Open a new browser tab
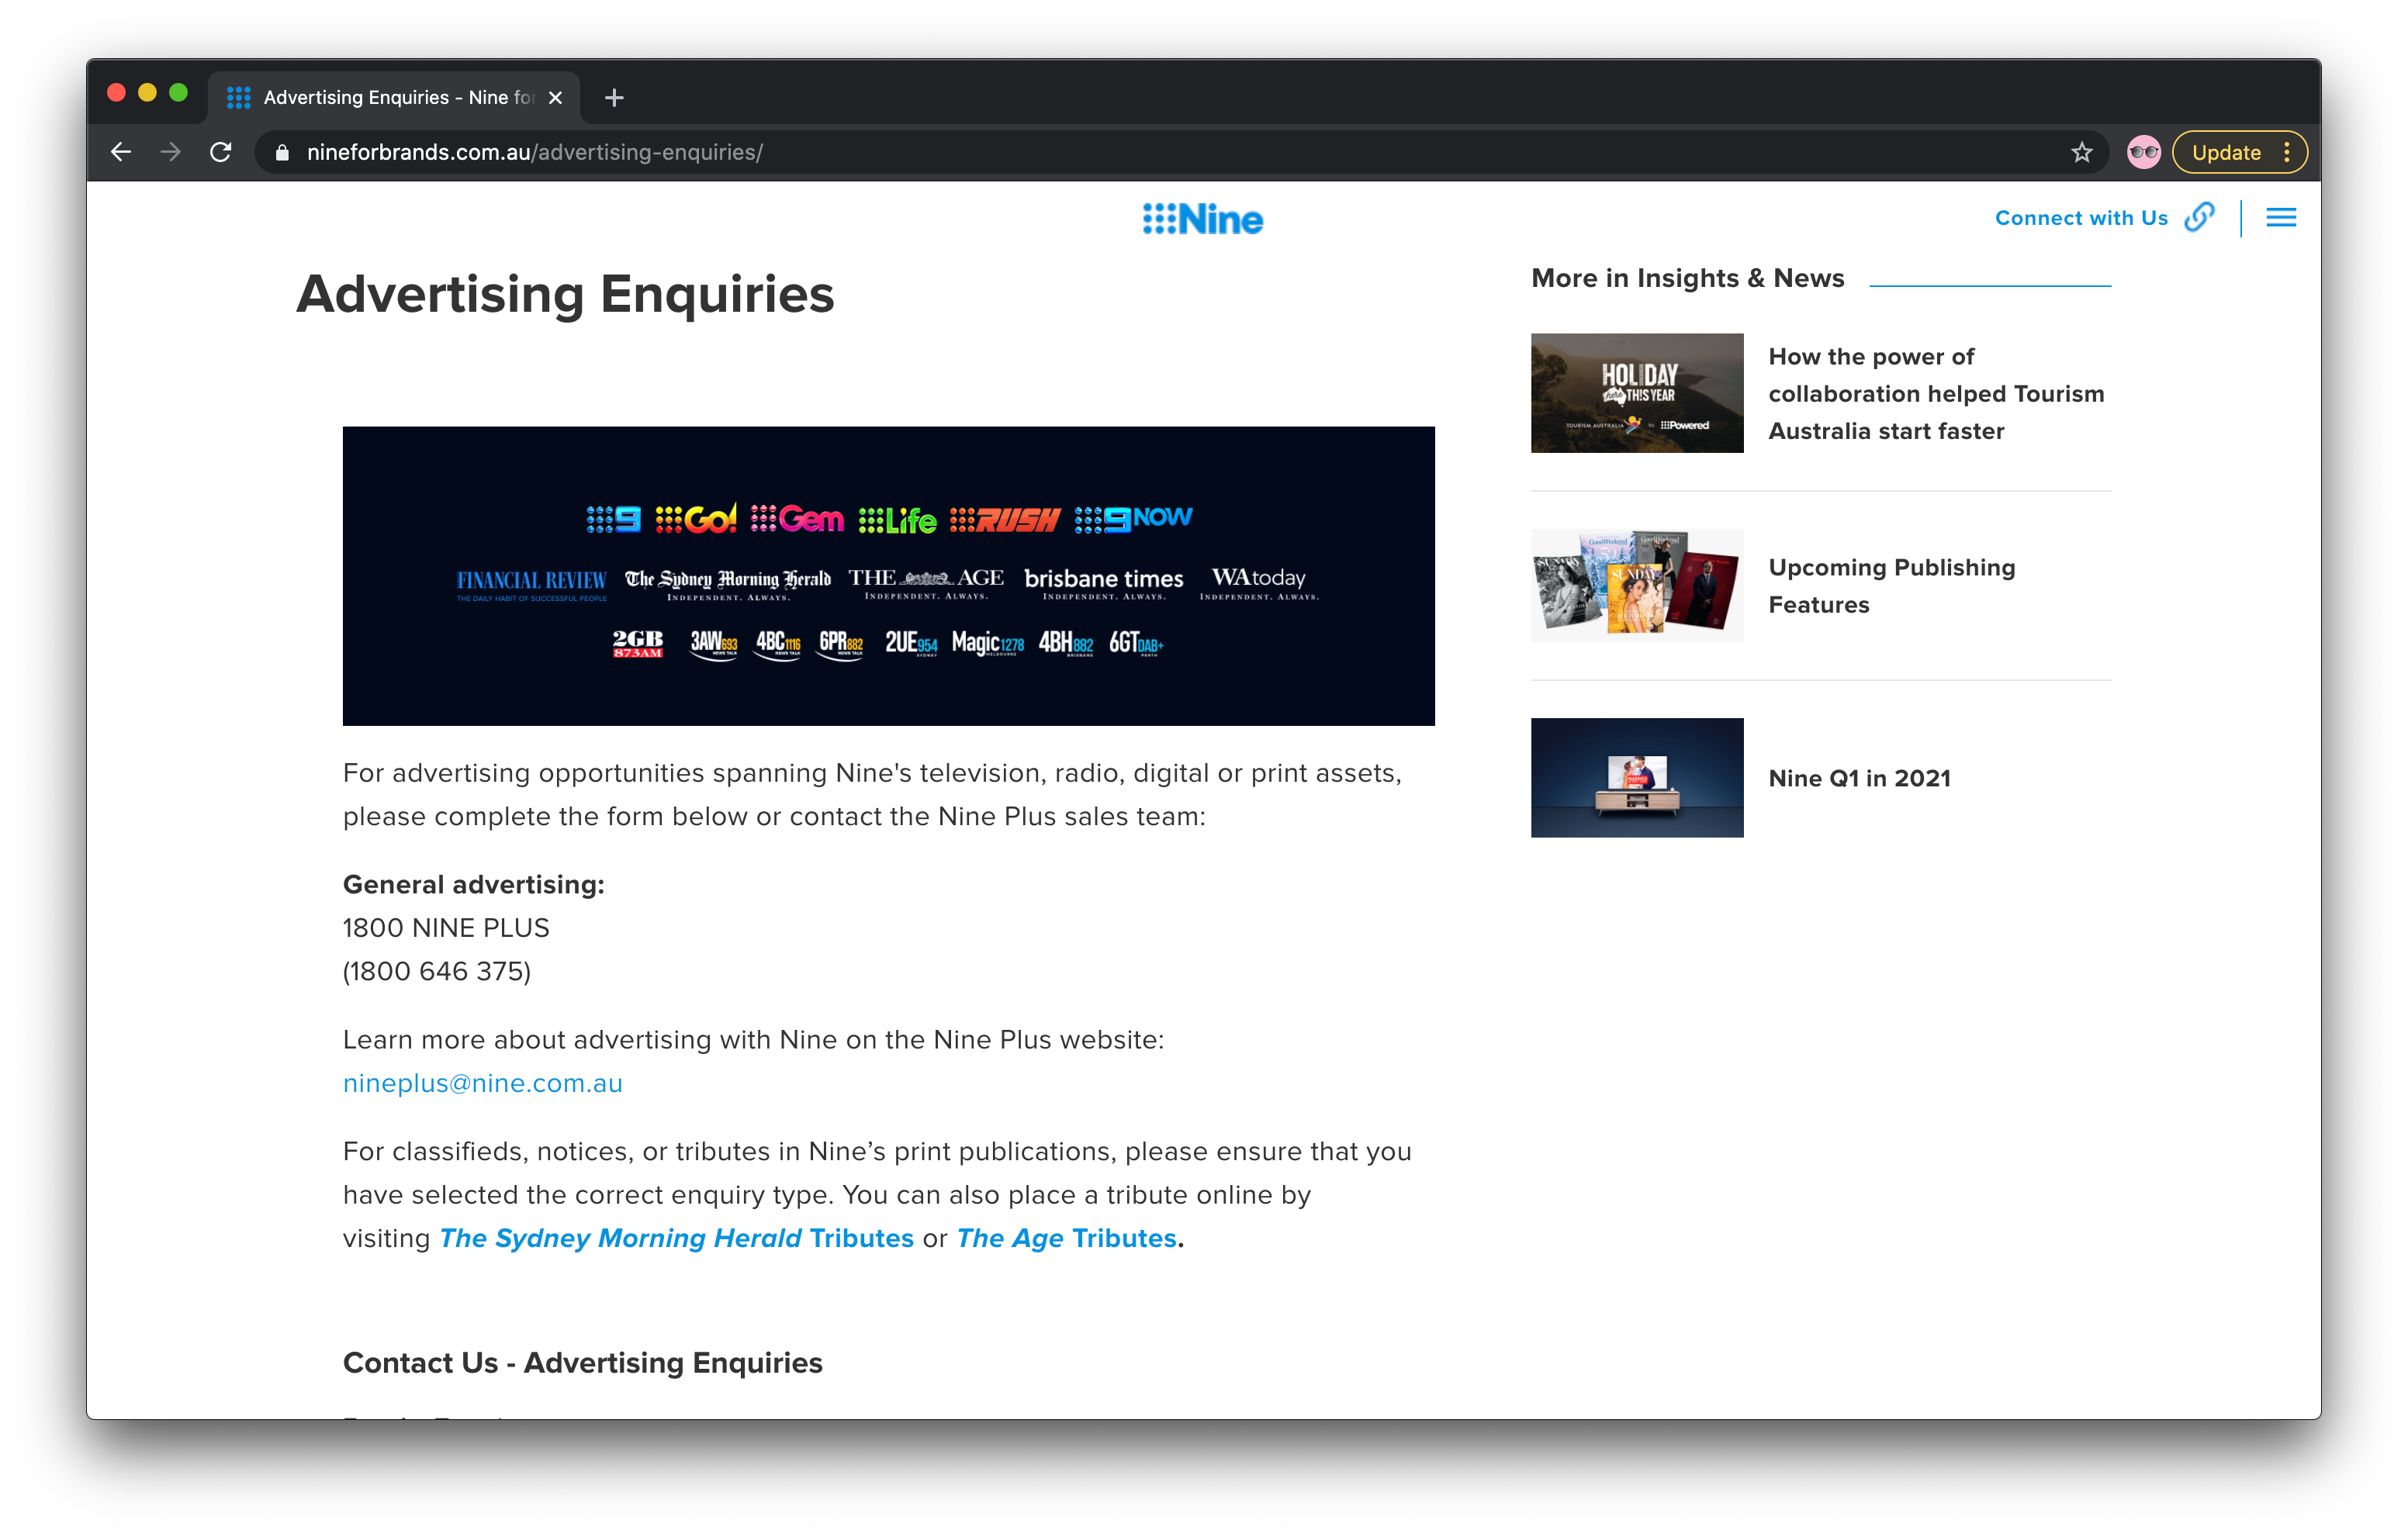 [614, 97]
